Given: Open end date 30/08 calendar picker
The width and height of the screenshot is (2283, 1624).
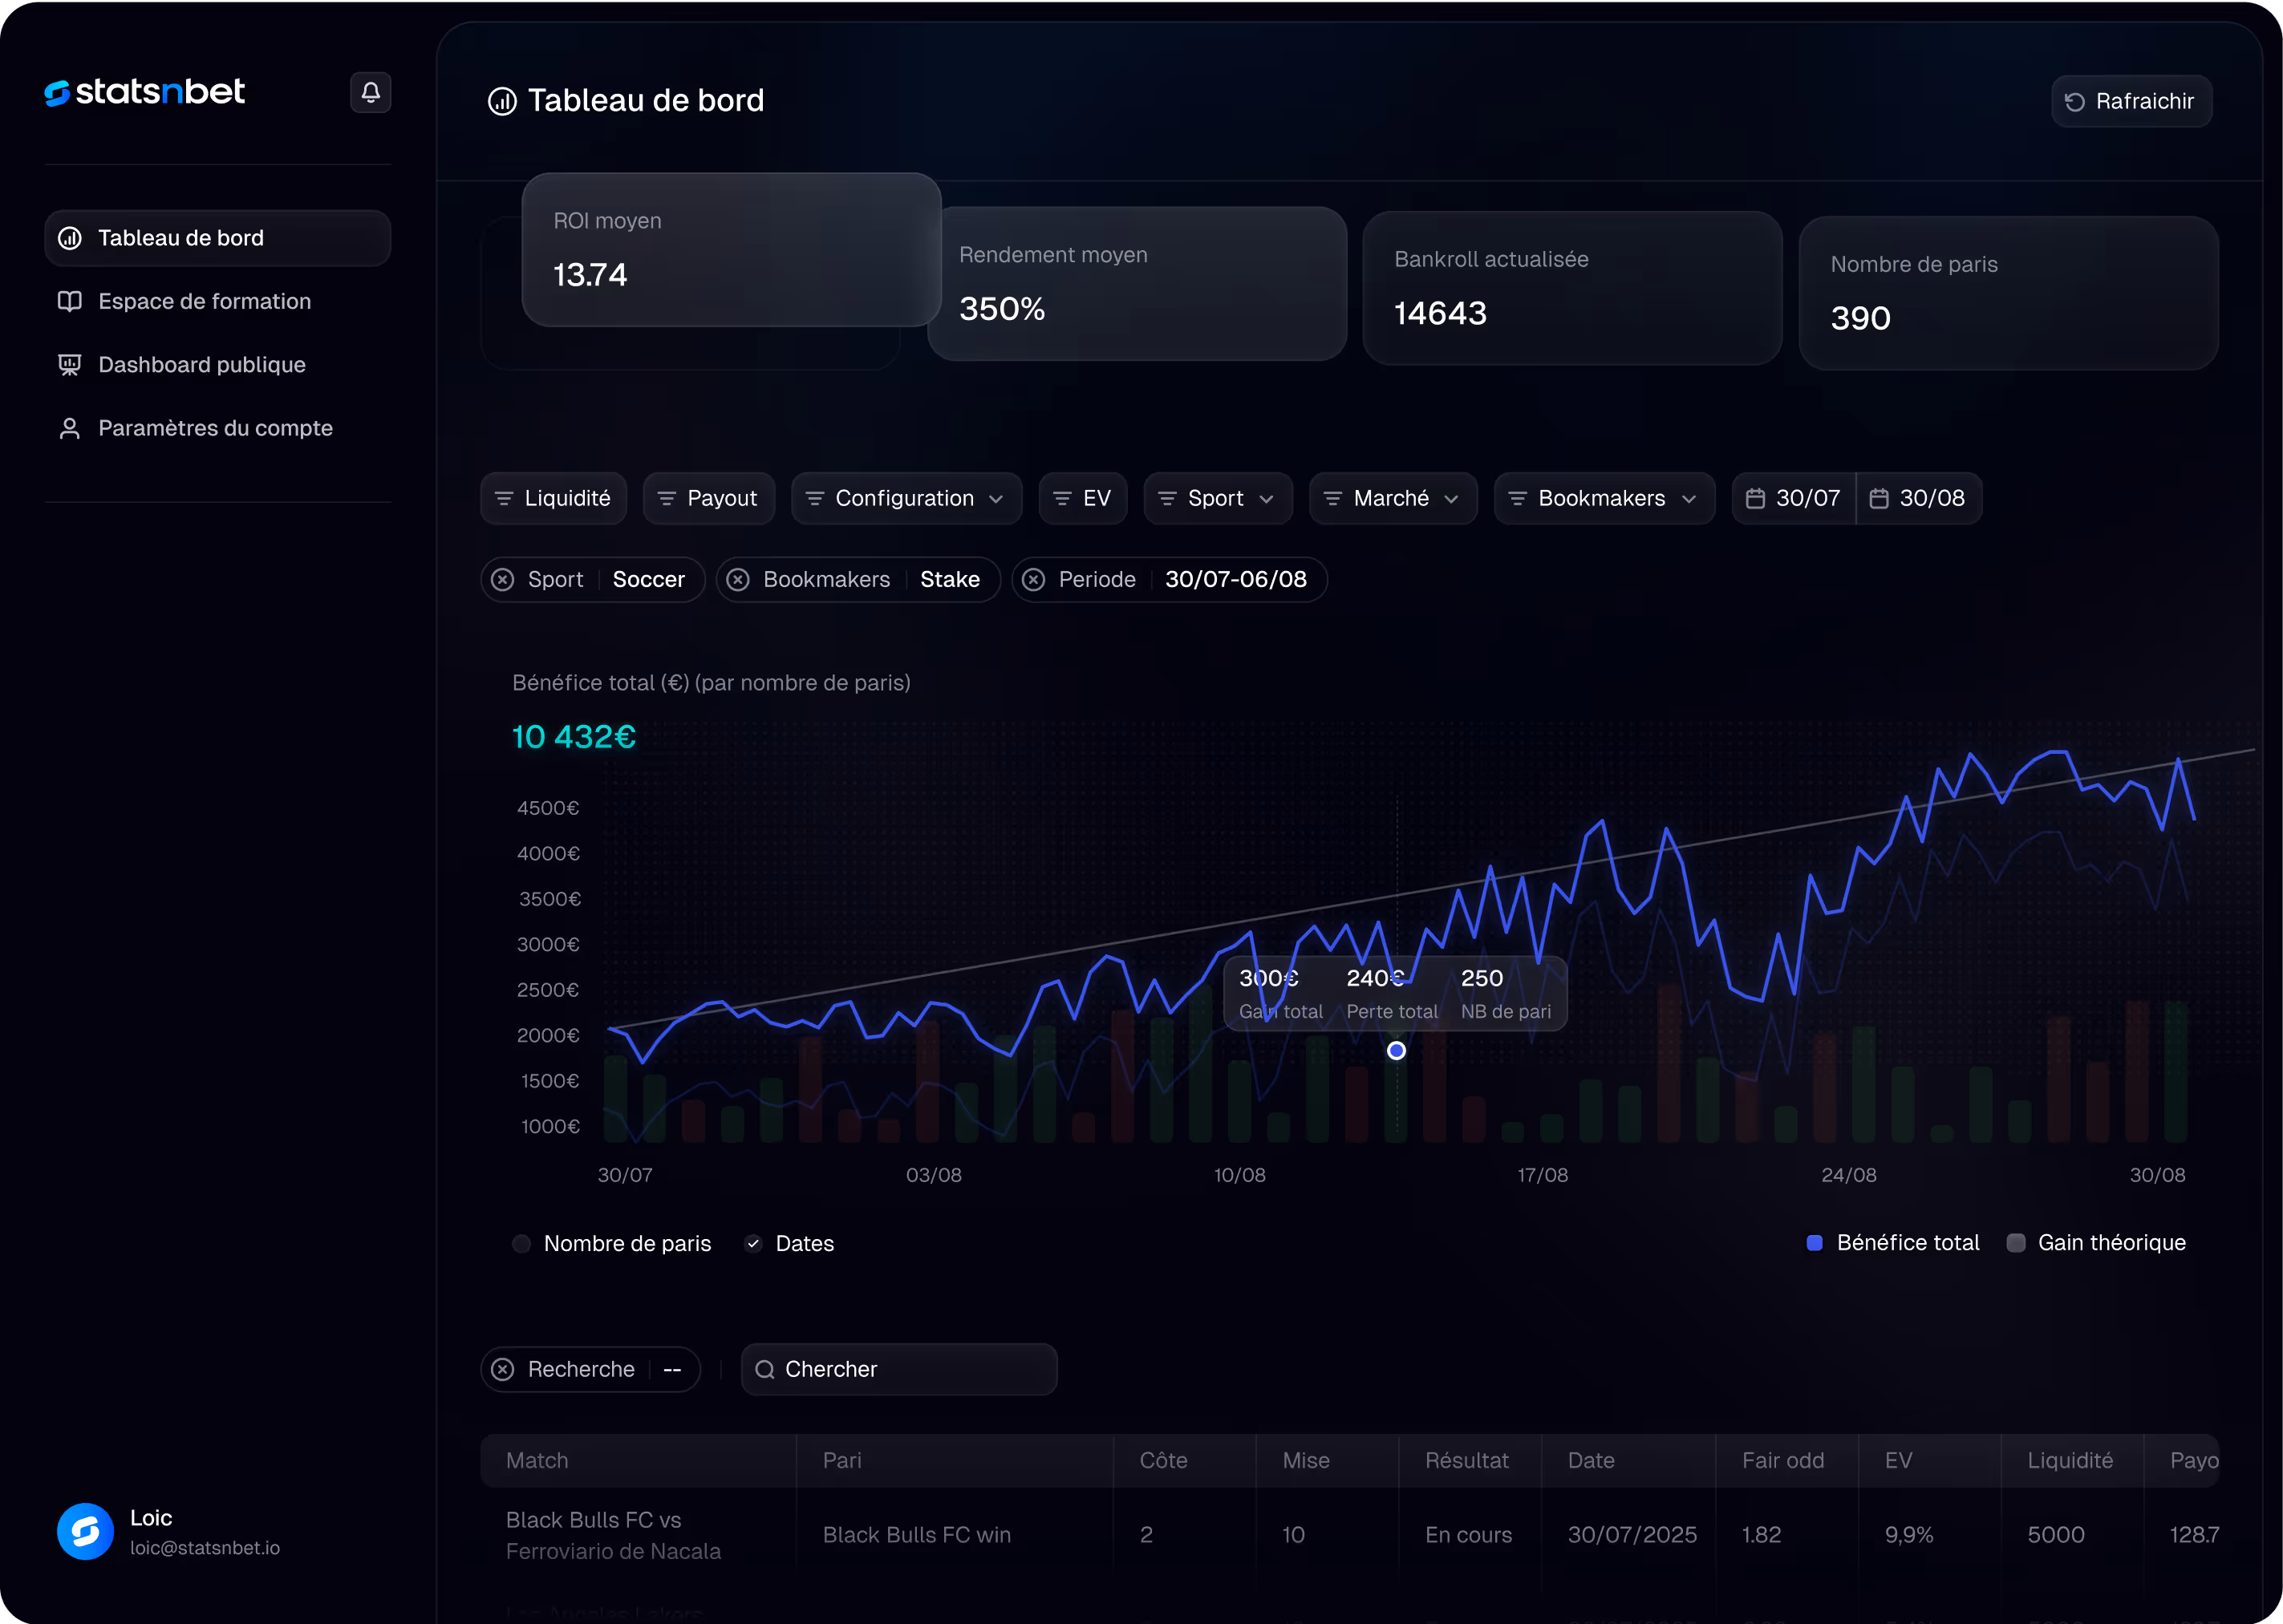Looking at the screenshot, I should pyautogui.click(x=1917, y=498).
